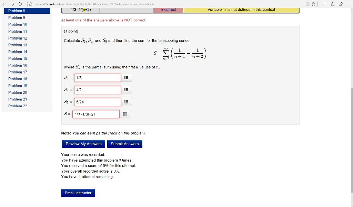Navigate back in the browser
Viewport: 353px width, 207px height.
coord(4,4)
